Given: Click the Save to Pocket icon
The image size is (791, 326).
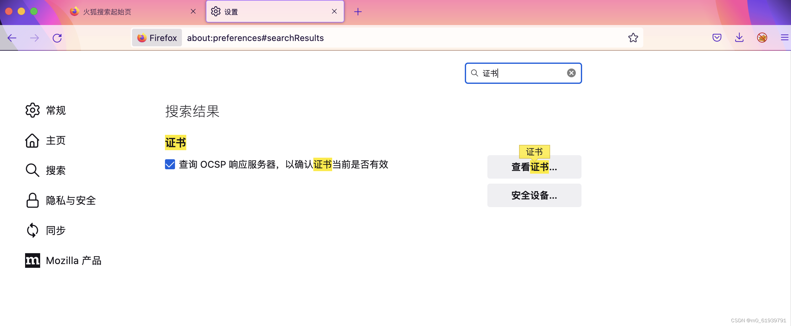Looking at the screenshot, I should click(717, 38).
